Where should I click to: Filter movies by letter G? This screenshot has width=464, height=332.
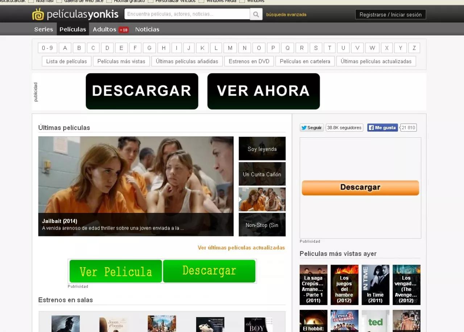point(149,48)
